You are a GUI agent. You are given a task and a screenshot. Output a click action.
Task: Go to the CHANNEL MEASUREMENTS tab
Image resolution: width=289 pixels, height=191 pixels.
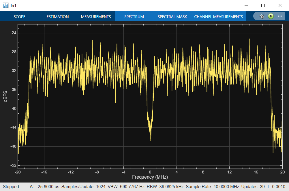tap(219, 17)
